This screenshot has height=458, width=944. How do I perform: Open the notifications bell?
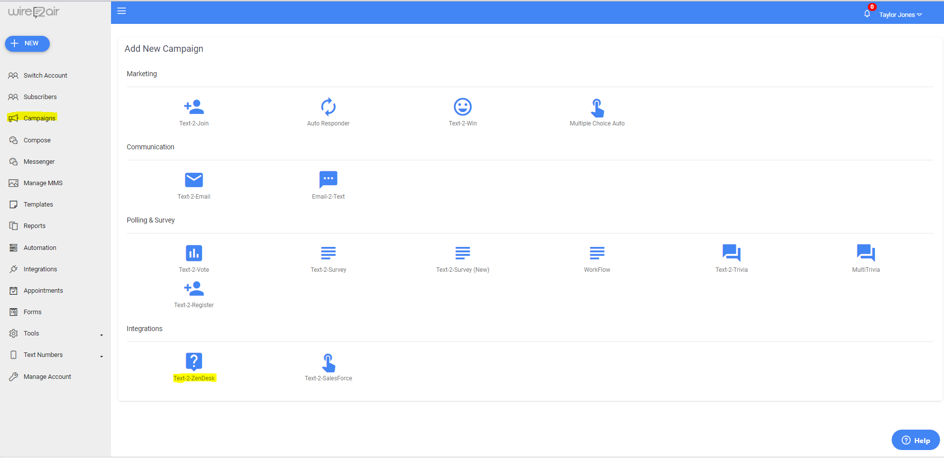tap(867, 14)
